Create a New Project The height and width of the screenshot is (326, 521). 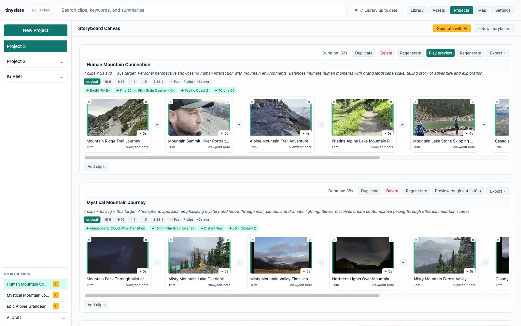(x=35, y=30)
